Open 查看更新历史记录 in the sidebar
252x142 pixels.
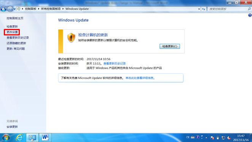click(18, 38)
